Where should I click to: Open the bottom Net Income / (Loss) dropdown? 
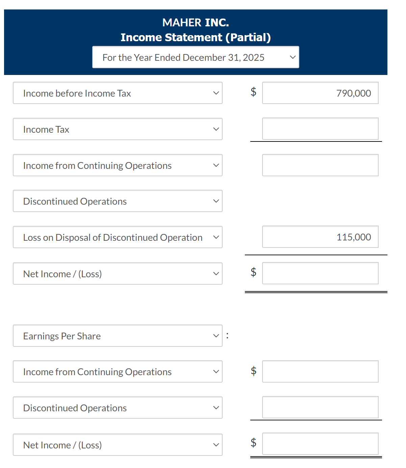(x=216, y=445)
